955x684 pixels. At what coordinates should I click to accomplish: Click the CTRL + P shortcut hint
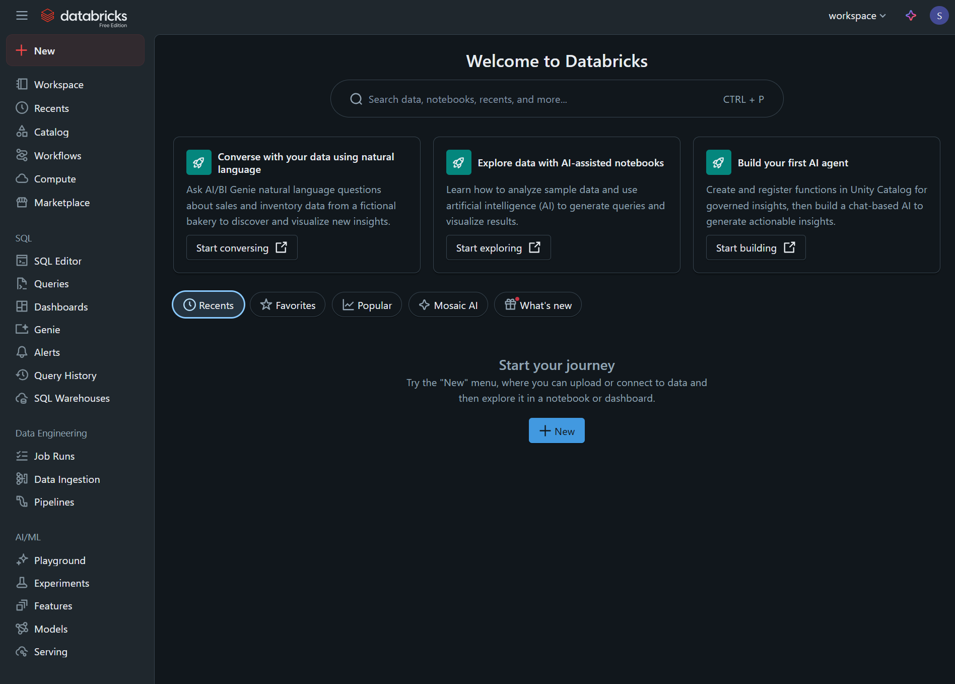(x=743, y=99)
